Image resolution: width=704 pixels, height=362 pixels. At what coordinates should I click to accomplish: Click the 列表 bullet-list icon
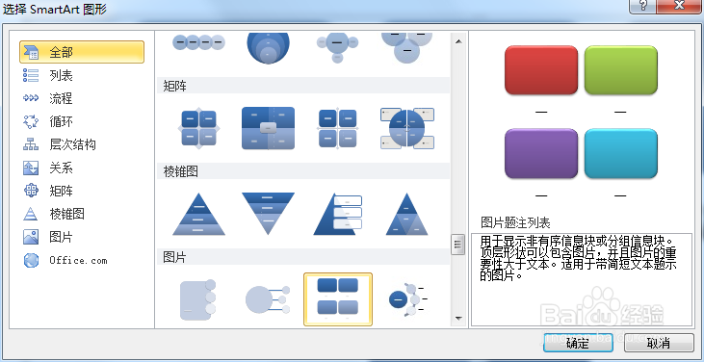click(x=31, y=75)
